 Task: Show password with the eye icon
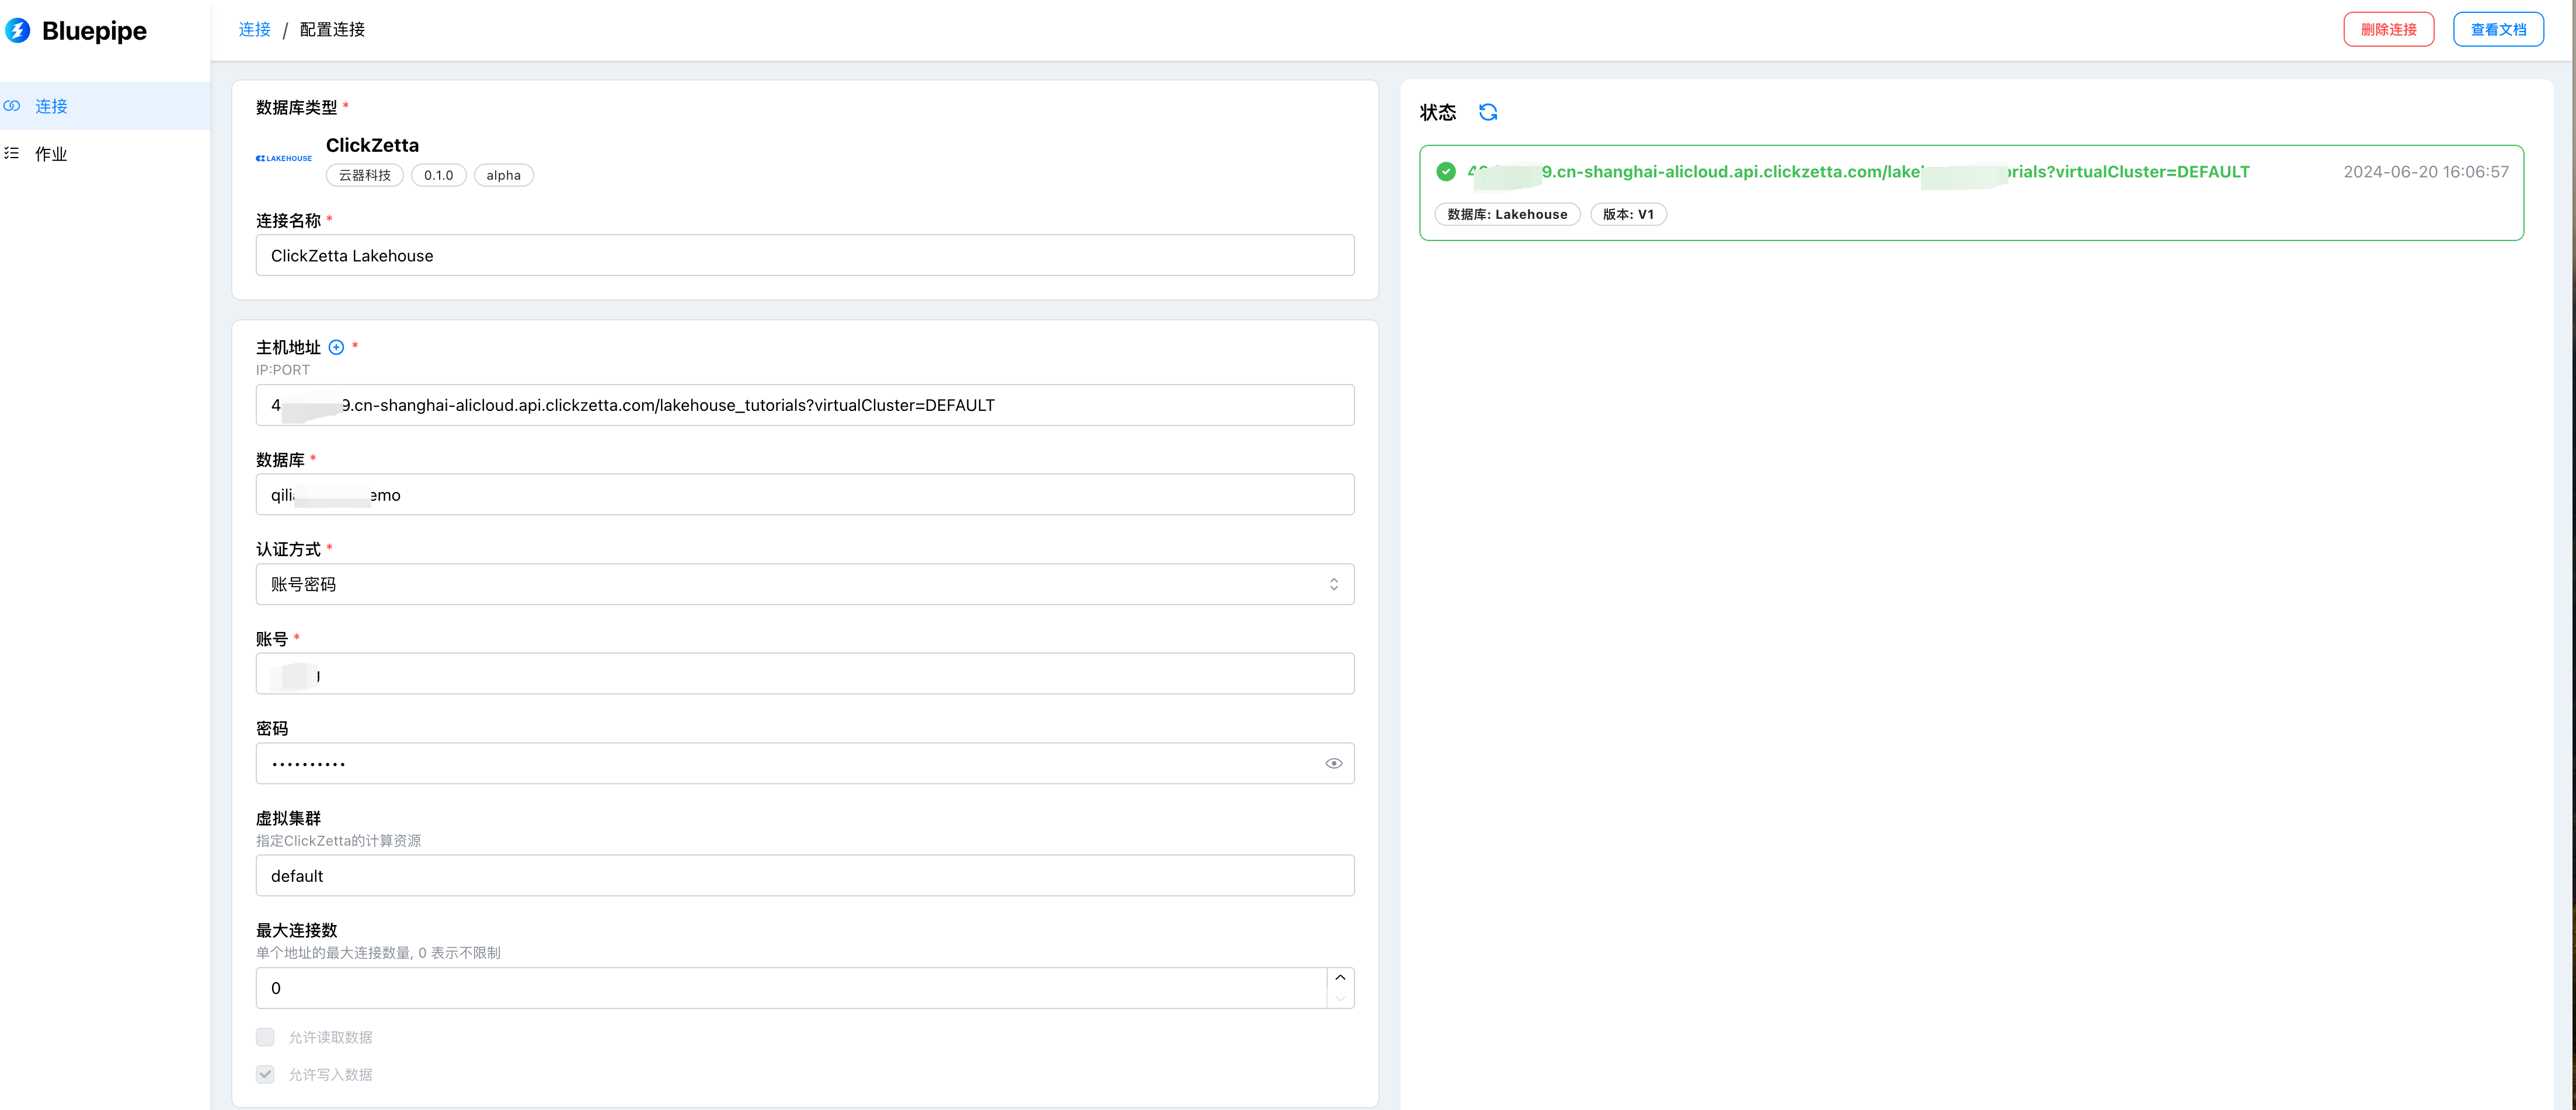point(1333,763)
